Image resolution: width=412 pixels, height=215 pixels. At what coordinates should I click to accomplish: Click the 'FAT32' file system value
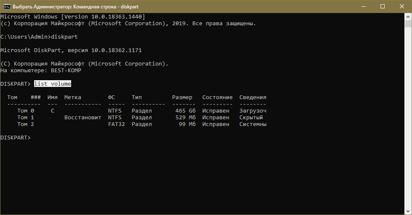117,124
